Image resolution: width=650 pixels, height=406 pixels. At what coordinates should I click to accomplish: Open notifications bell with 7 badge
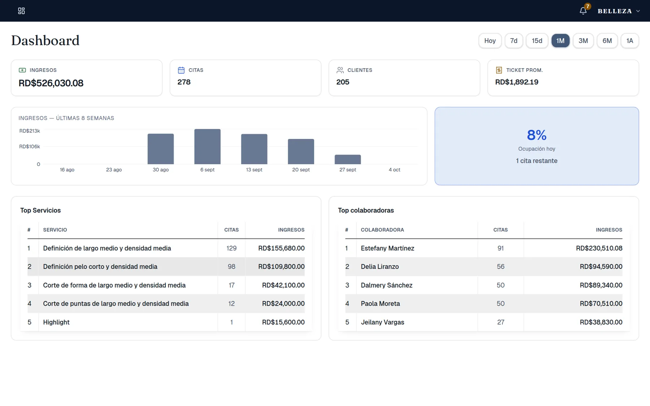[583, 11]
